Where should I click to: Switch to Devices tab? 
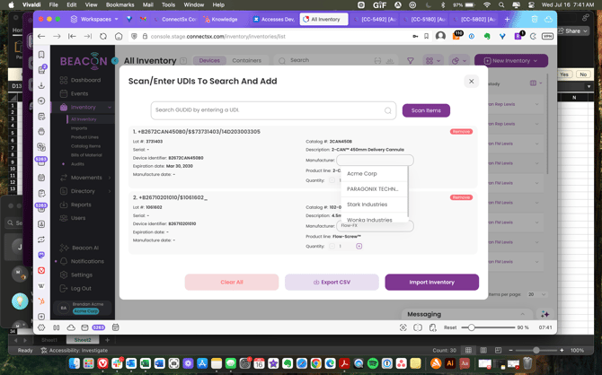209,61
